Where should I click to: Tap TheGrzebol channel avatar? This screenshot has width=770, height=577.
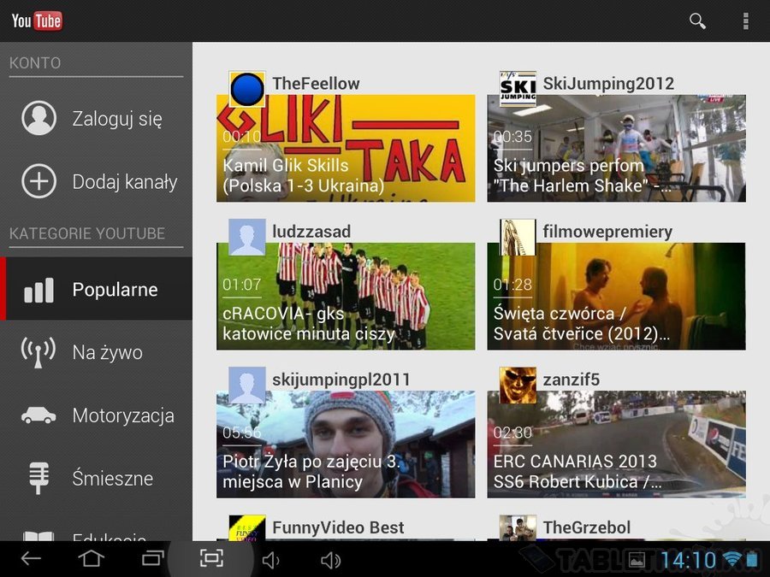coord(518,528)
